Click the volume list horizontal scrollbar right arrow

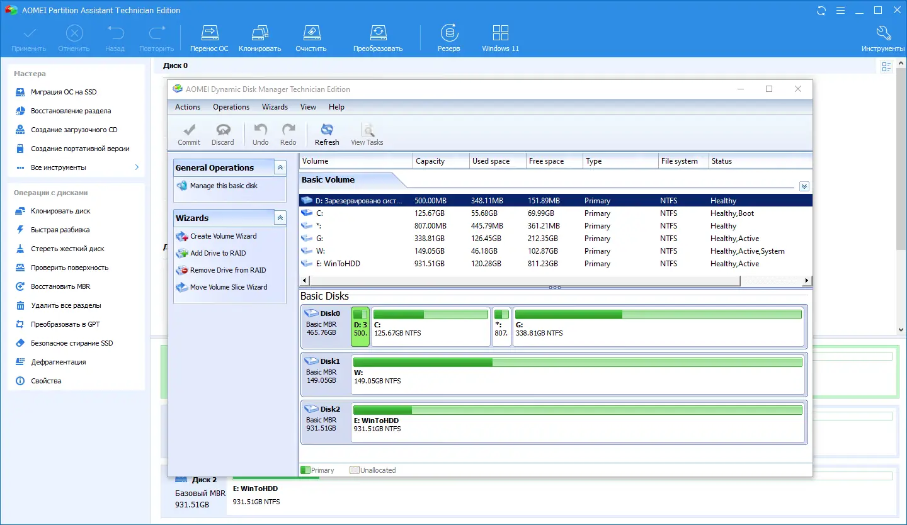pyautogui.click(x=807, y=280)
